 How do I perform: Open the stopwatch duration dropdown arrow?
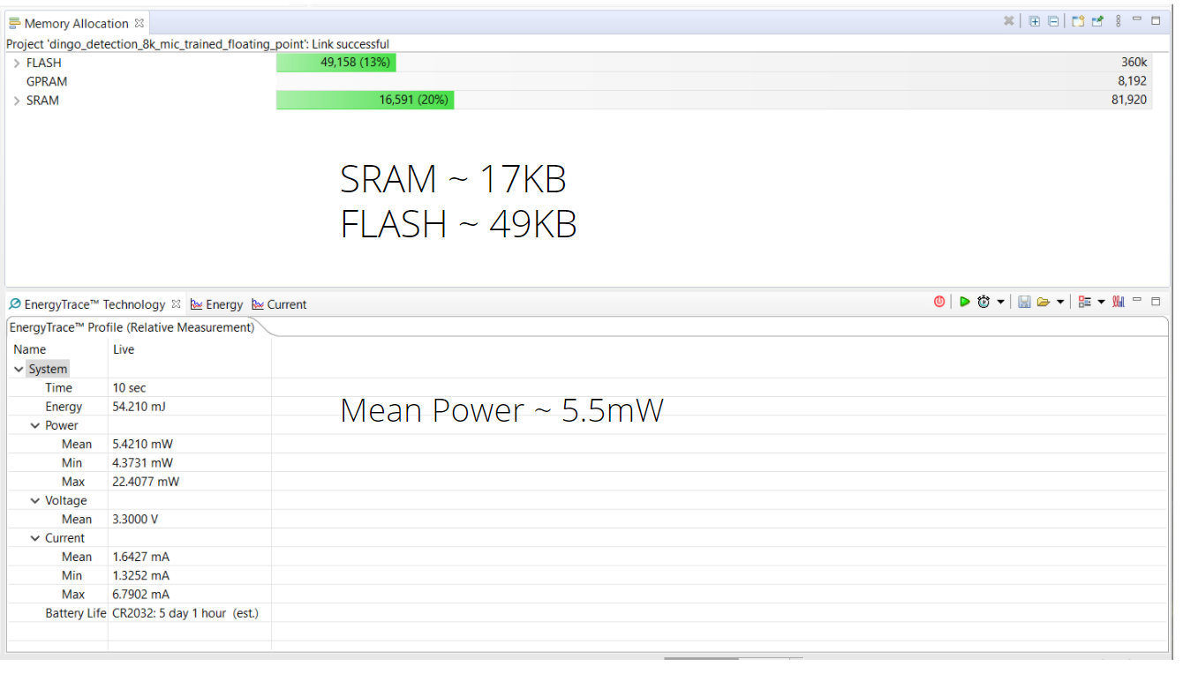(1000, 302)
